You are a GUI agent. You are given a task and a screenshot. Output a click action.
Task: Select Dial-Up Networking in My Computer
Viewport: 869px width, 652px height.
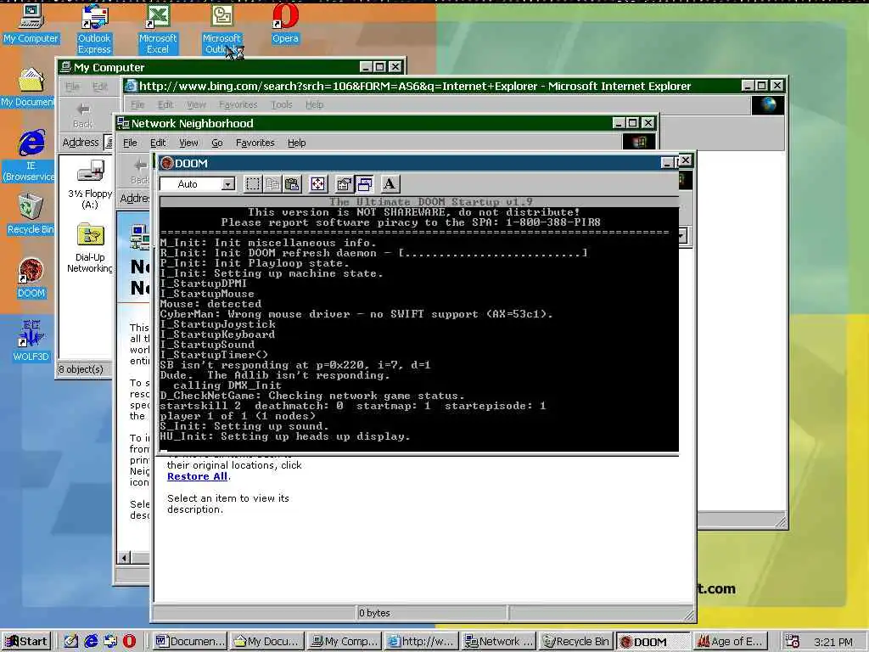tap(90, 249)
